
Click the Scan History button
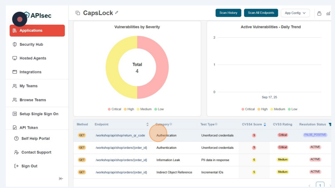tap(228, 13)
